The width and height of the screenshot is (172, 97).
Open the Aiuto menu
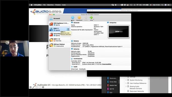pos(64,5)
